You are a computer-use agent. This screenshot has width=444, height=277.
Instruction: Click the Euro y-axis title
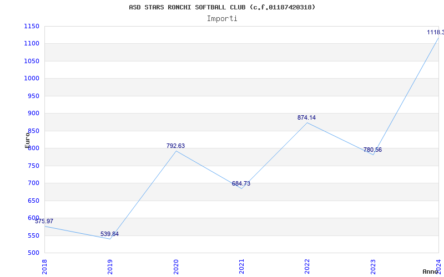(27, 140)
